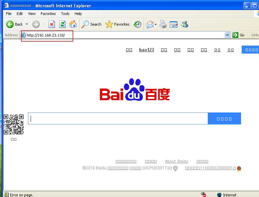This screenshot has width=259, height=197.
Task: Click the page icon beside the URL
Action: (23, 35)
